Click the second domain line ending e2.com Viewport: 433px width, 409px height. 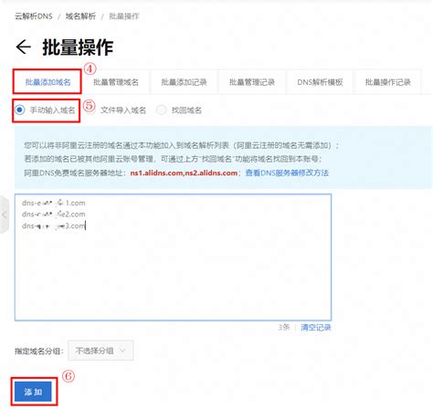click(x=54, y=215)
